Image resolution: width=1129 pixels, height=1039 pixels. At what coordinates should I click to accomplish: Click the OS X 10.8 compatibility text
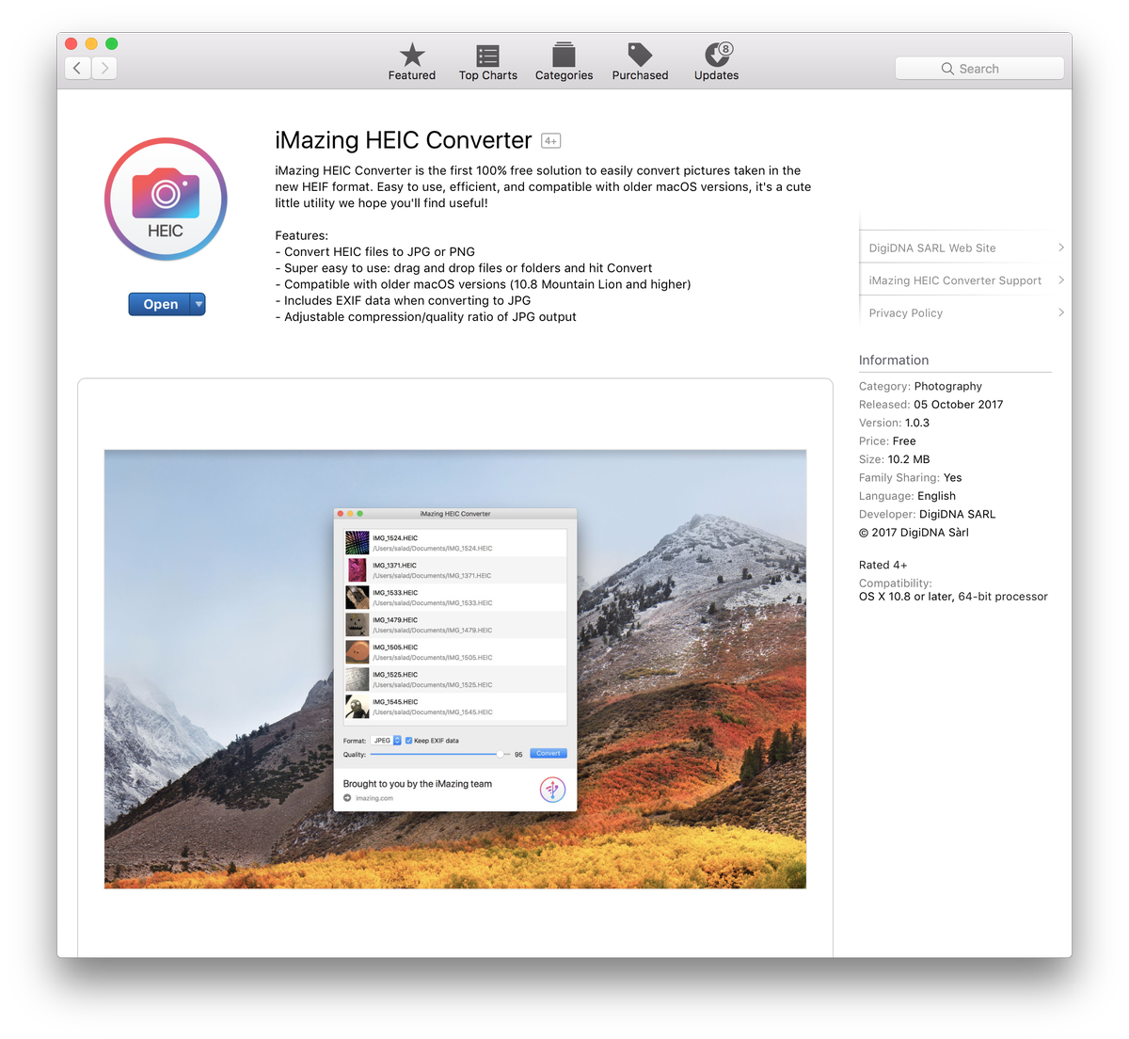(953, 597)
